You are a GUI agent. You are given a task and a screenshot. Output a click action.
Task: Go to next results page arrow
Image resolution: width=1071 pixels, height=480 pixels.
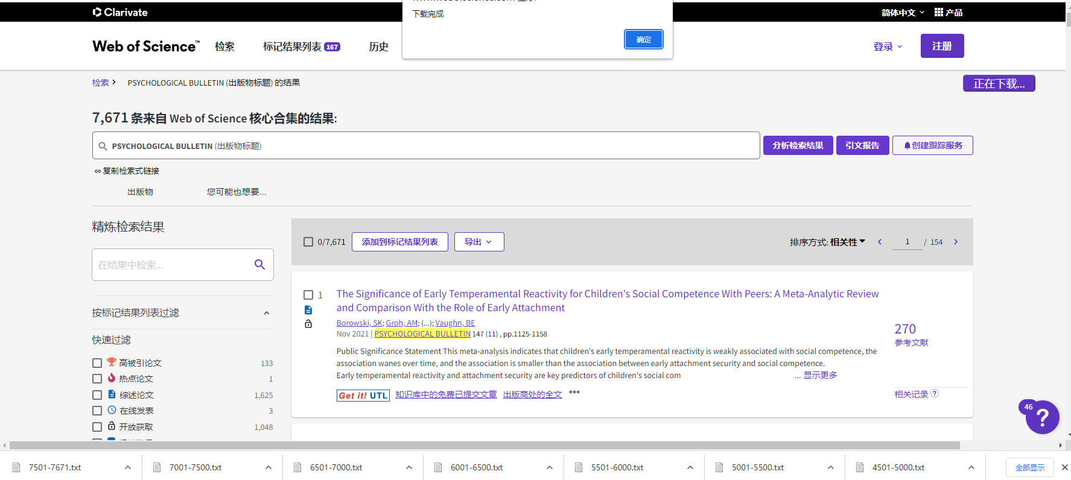[956, 242]
